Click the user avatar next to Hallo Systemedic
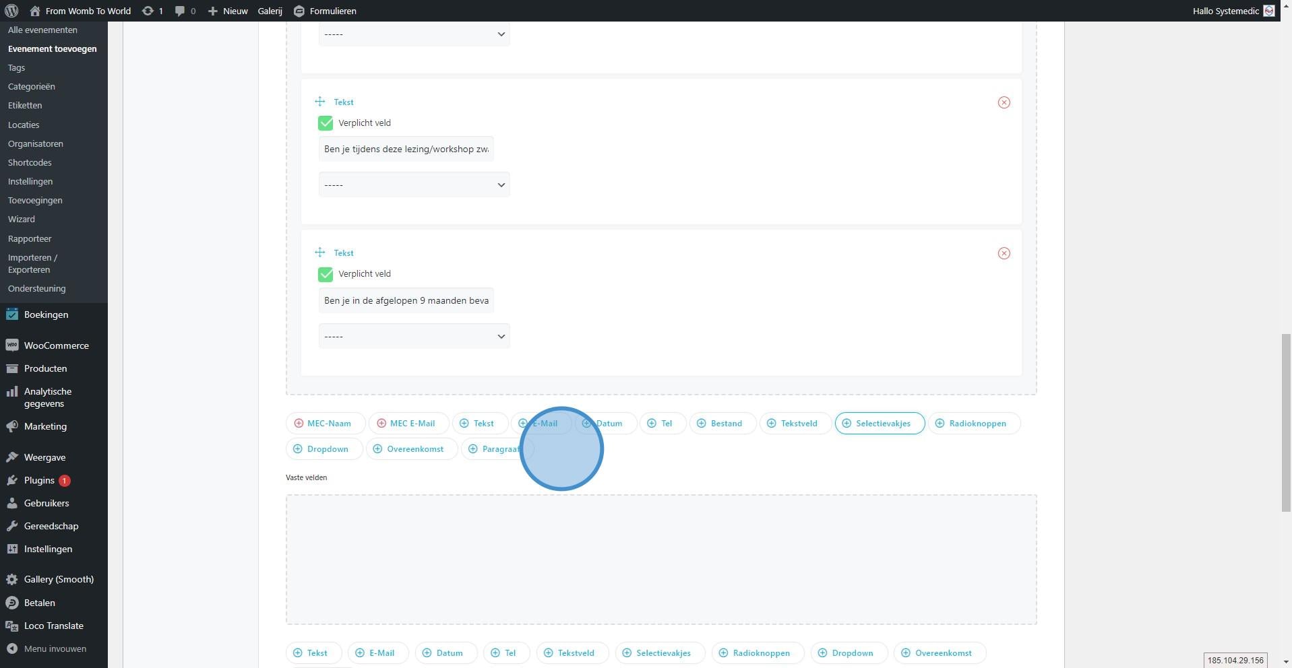1292x668 pixels. pyautogui.click(x=1269, y=11)
